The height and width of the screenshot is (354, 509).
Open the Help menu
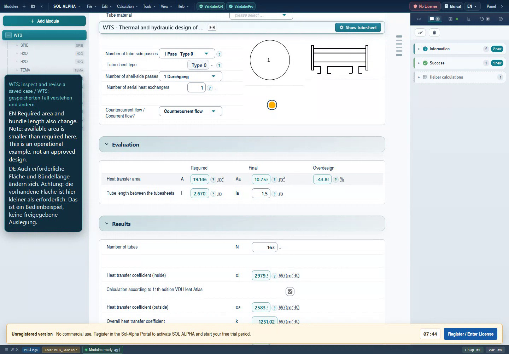pyautogui.click(x=183, y=6)
